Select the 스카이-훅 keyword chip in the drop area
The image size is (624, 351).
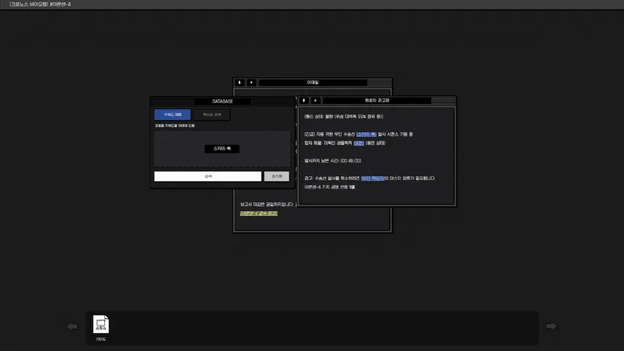pyautogui.click(x=222, y=149)
